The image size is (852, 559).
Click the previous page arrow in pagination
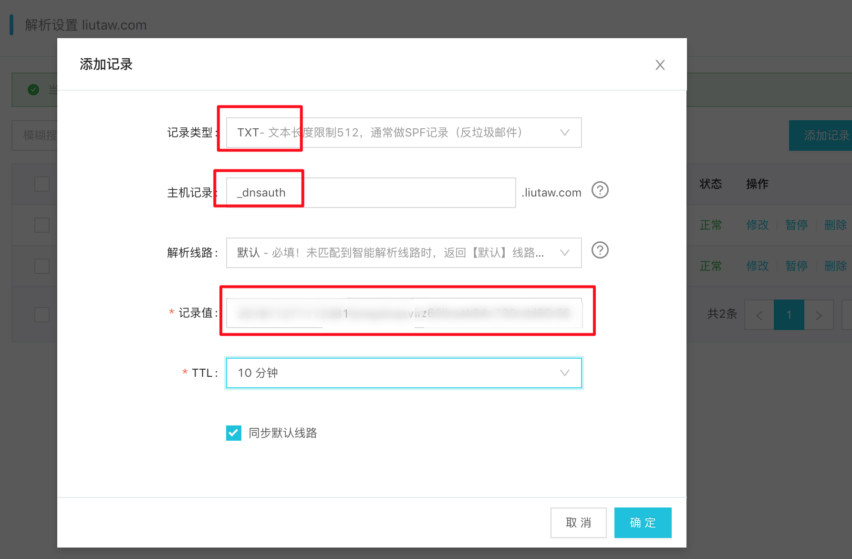point(758,315)
